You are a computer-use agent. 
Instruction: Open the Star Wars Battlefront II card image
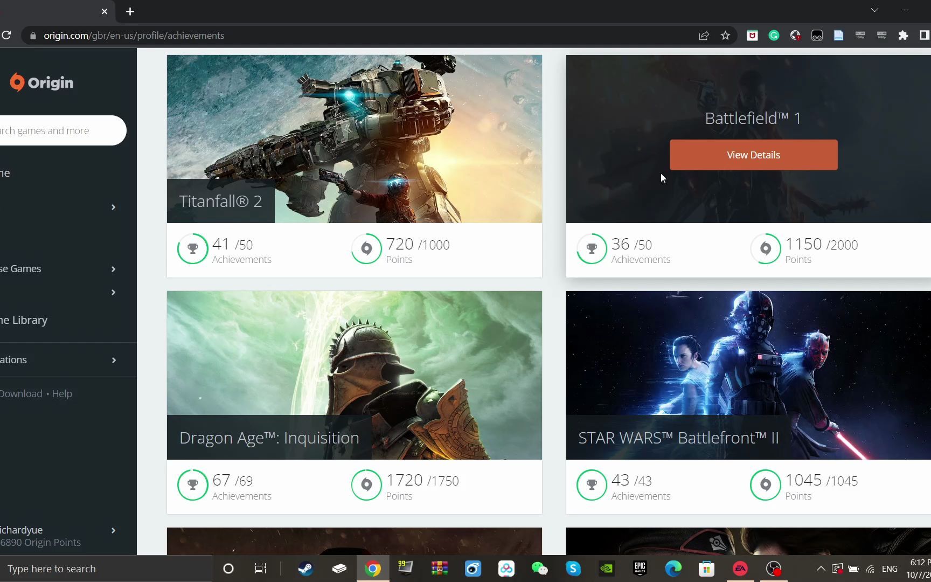tap(748, 376)
